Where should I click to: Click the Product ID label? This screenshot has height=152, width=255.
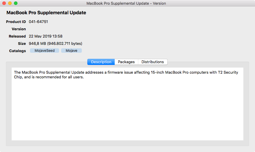(x=16, y=22)
